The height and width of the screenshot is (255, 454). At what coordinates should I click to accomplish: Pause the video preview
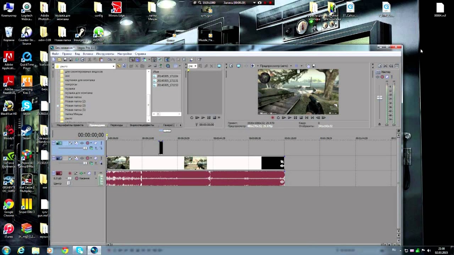point(295,118)
